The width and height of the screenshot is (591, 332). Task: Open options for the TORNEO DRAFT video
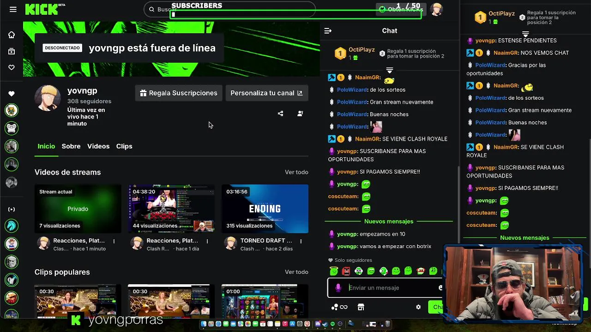(301, 241)
